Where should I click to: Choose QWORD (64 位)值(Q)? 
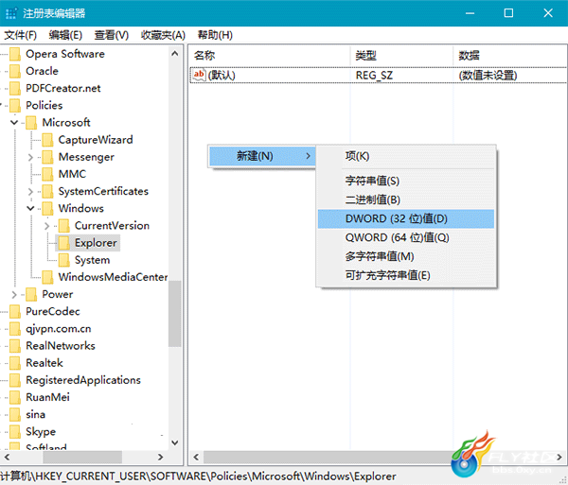point(406,237)
